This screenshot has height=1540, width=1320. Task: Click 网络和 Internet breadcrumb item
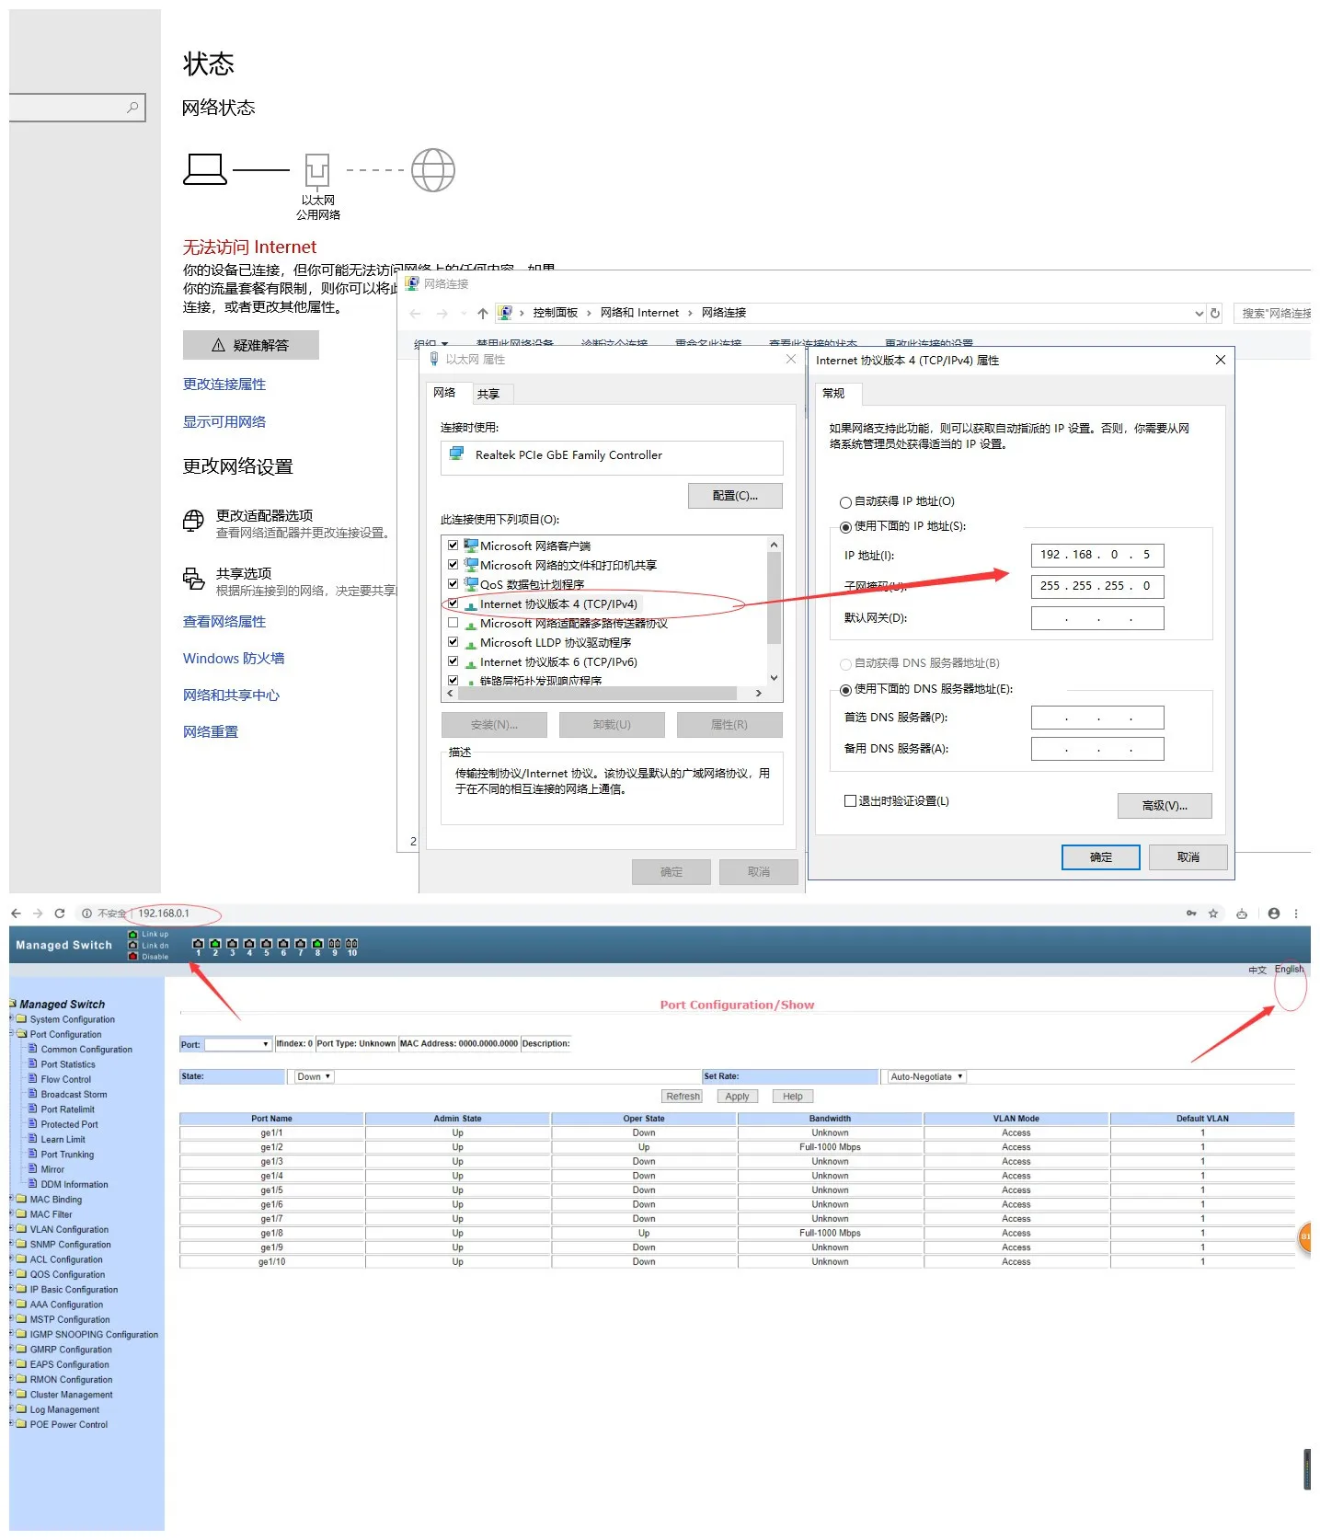click(x=639, y=313)
